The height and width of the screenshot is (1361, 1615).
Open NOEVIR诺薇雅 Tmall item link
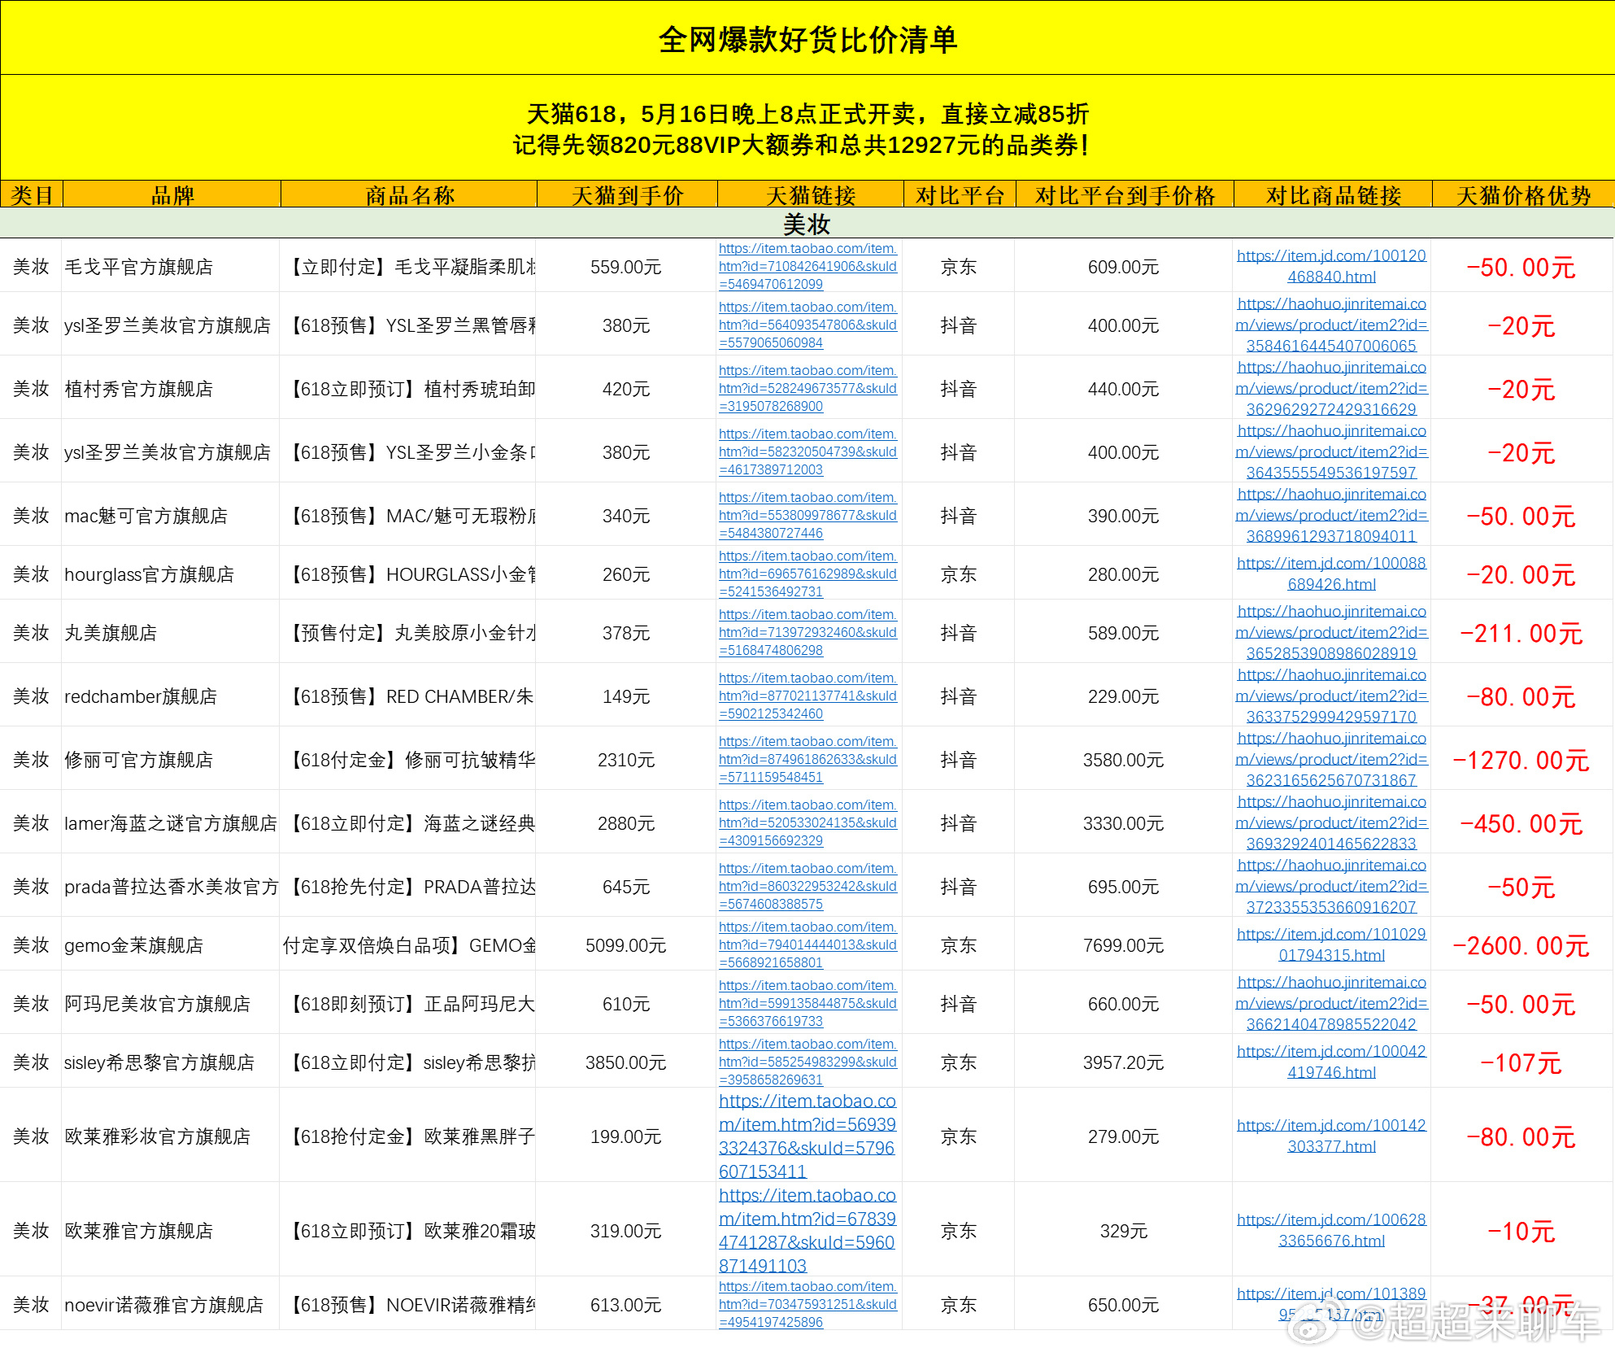coord(807,1304)
